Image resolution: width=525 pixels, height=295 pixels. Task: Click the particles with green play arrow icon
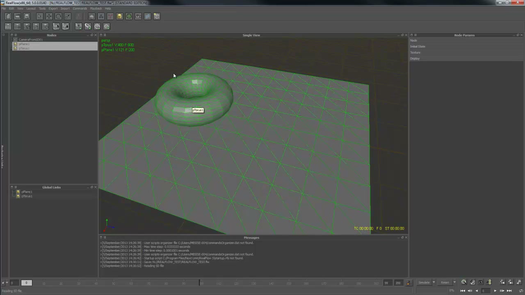coord(78,26)
